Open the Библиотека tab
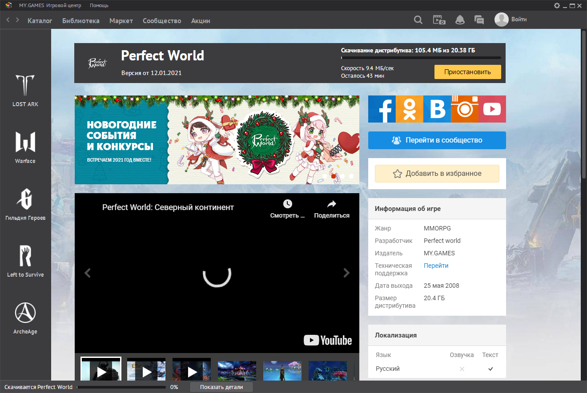This screenshot has width=587, height=393. pyautogui.click(x=81, y=21)
